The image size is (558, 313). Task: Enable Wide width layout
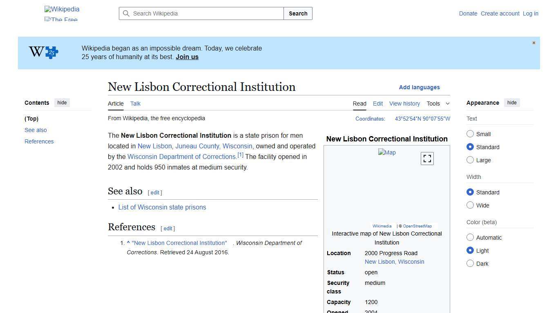pyautogui.click(x=470, y=205)
